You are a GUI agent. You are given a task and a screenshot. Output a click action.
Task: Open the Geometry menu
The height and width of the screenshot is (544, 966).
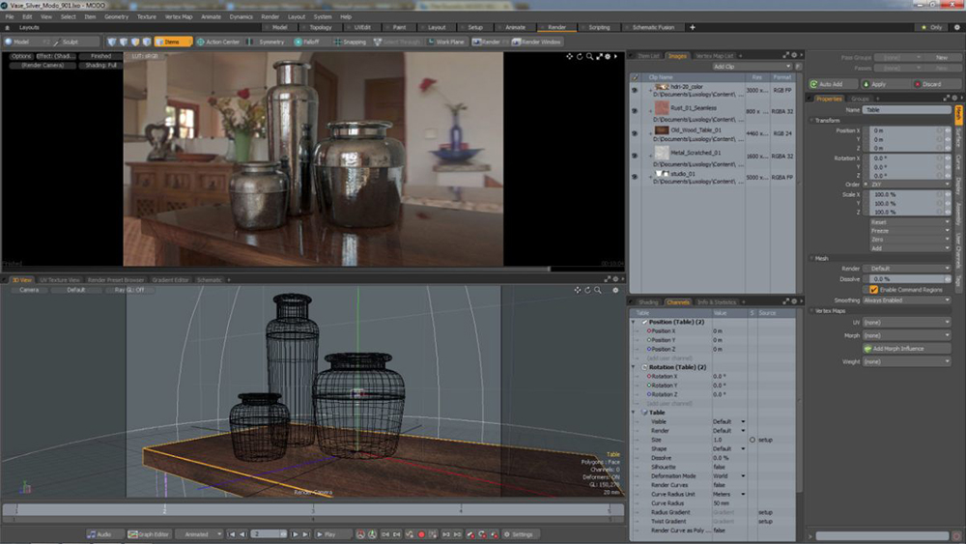click(x=116, y=16)
